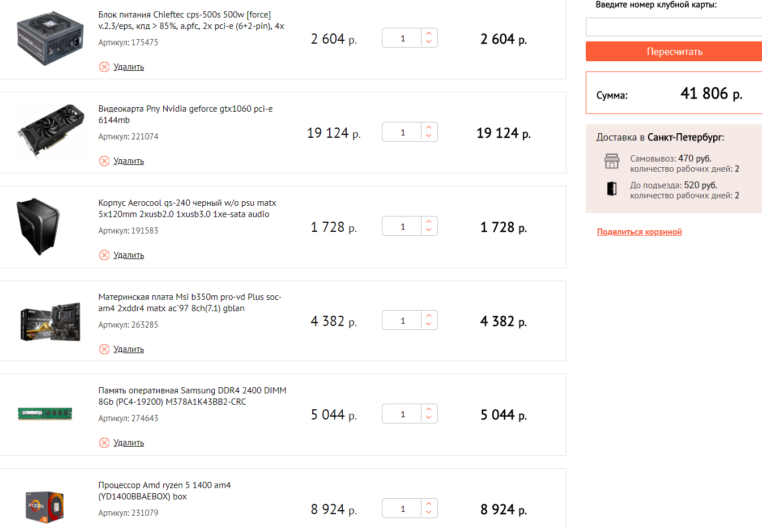Screen dimensions: 762x530
Task: Decrease quantity of Msi motherboard
Action: [x=429, y=324]
